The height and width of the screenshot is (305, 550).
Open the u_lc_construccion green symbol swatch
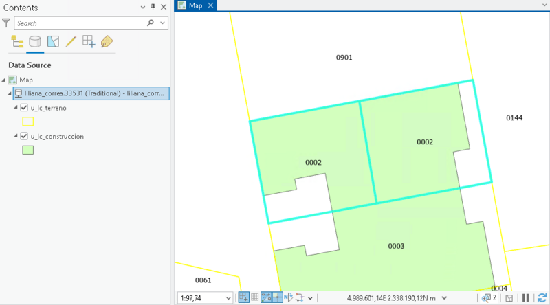coord(28,150)
